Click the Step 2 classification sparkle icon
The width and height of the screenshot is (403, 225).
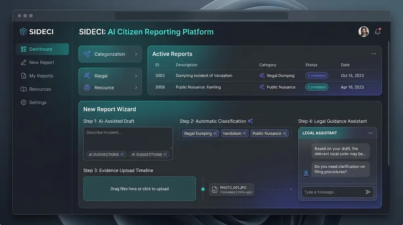pos(250,121)
